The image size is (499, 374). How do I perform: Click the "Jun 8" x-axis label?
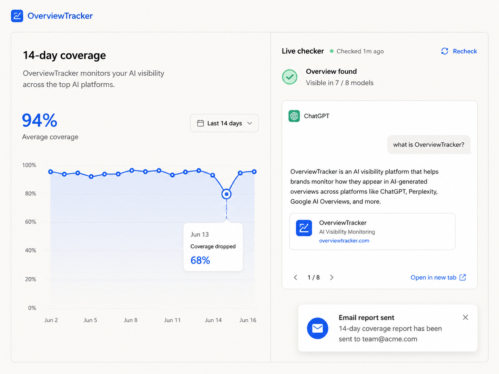[131, 320]
